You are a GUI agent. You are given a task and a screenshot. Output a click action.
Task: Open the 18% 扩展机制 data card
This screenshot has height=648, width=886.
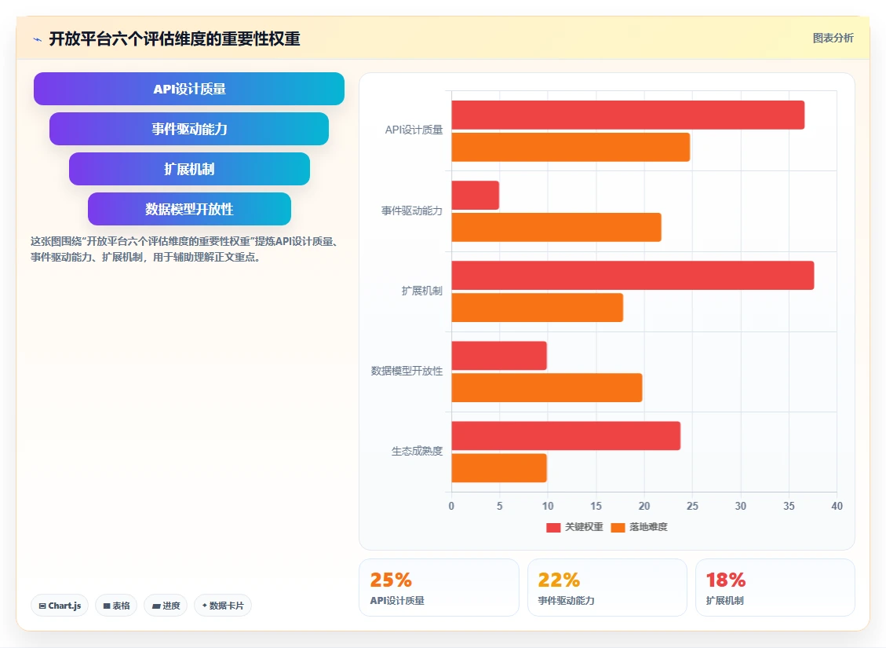coord(775,588)
